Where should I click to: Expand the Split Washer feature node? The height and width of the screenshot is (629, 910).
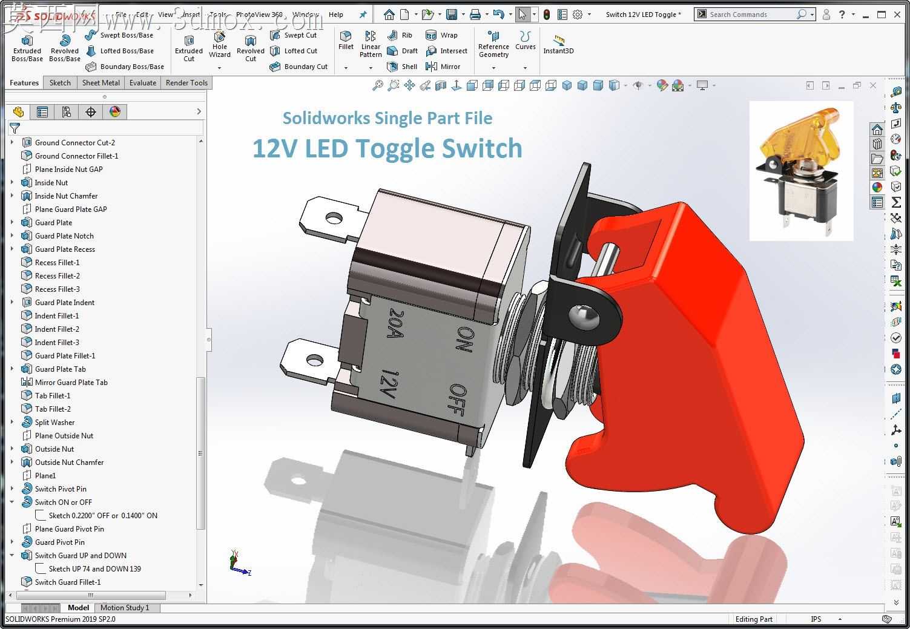pyautogui.click(x=12, y=422)
